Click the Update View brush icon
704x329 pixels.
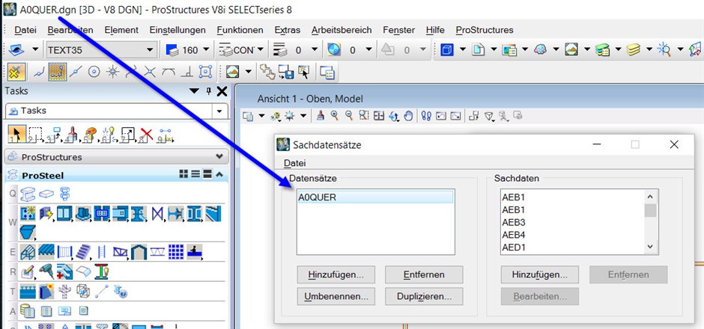[321, 116]
